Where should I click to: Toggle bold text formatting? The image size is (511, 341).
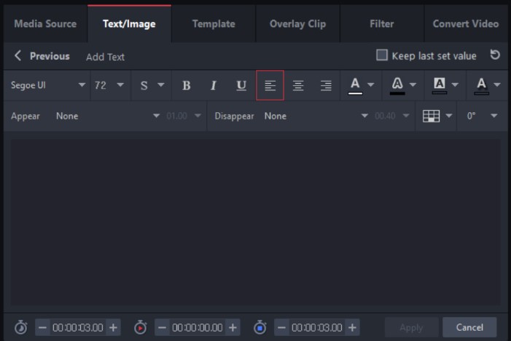coord(186,85)
